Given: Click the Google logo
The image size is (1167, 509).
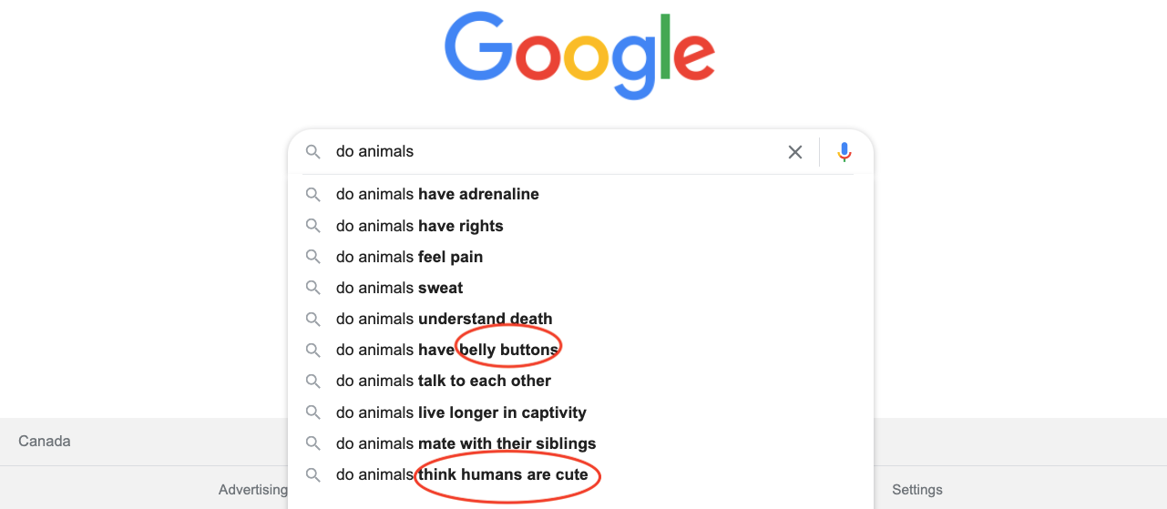Looking at the screenshot, I should pos(580,55).
